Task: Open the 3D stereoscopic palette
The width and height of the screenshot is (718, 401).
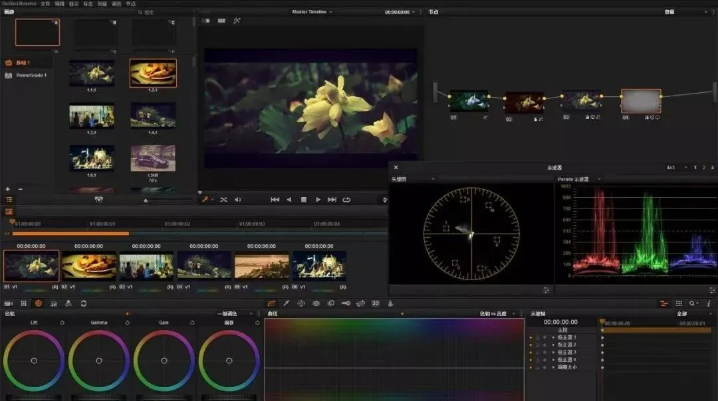Action: (x=375, y=303)
